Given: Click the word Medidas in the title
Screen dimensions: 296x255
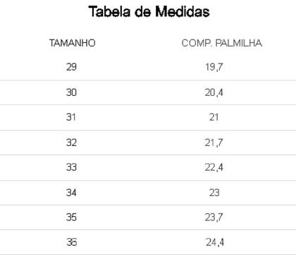Looking at the screenshot, I should click(x=183, y=11).
